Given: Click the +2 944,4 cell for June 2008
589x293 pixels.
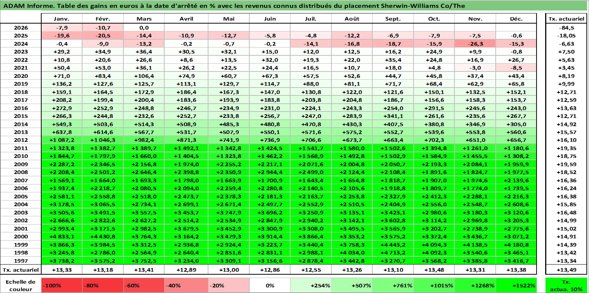Looking at the screenshot, I should coord(270,172).
